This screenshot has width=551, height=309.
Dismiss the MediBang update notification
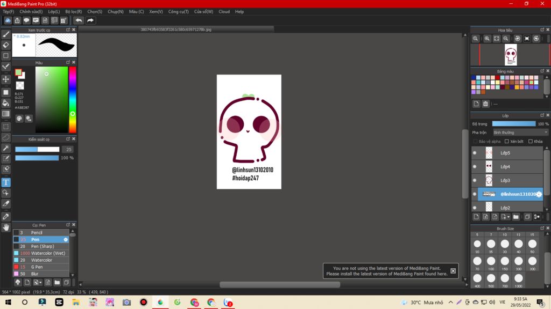[453, 271]
